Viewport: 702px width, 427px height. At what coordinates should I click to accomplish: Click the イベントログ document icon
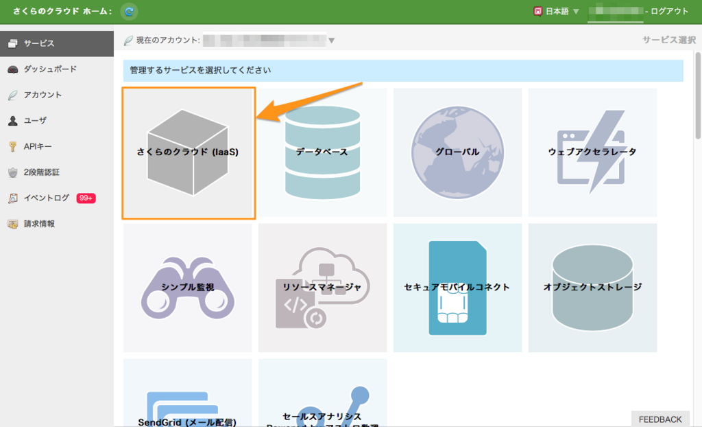point(13,198)
